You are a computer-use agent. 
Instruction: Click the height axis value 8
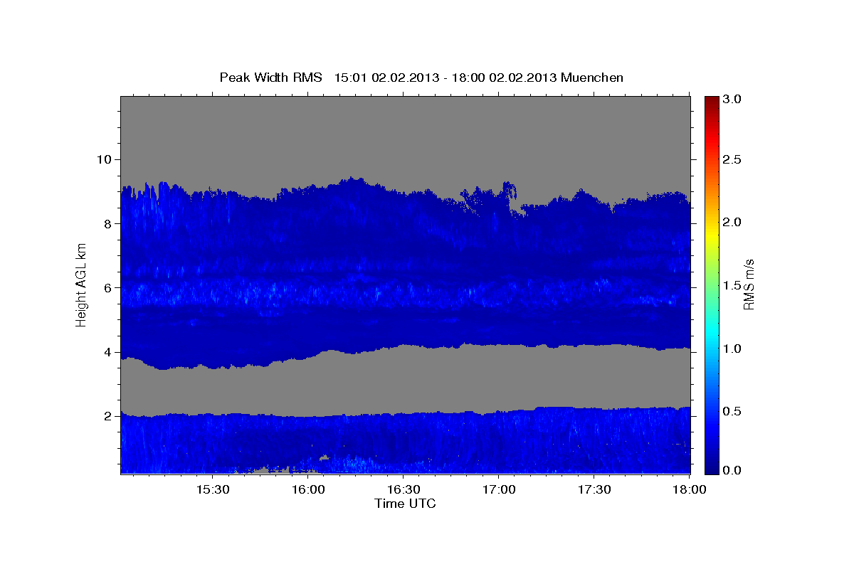click(109, 223)
